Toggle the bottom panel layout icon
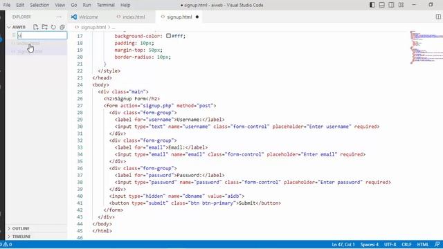Viewport: 443px width, 249px height. point(381,5)
